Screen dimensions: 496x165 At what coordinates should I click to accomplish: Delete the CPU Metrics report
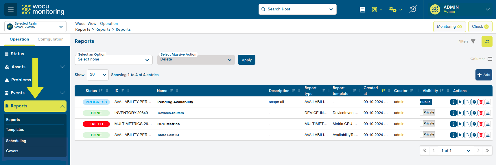pyautogui.click(x=481, y=124)
